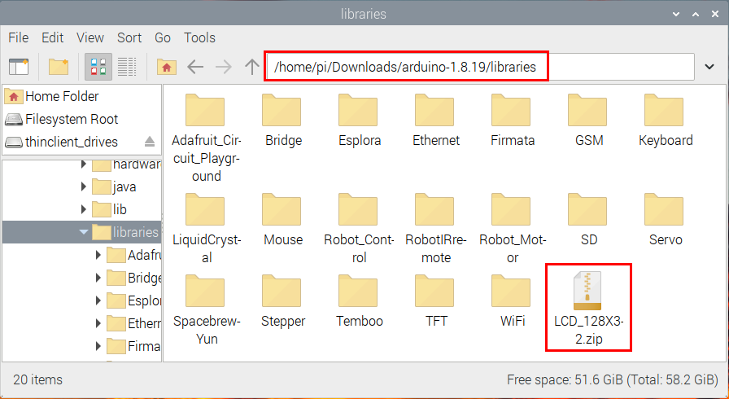Switch to detailed list view mode

126,67
